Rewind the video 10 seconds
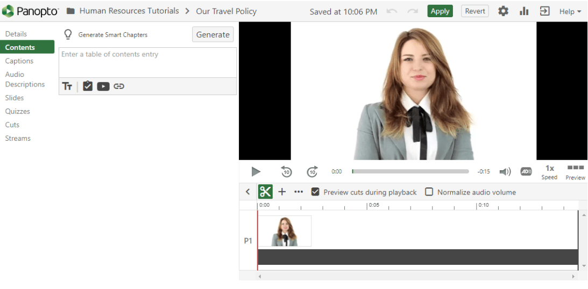This screenshot has height=289, width=588. [286, 171]
